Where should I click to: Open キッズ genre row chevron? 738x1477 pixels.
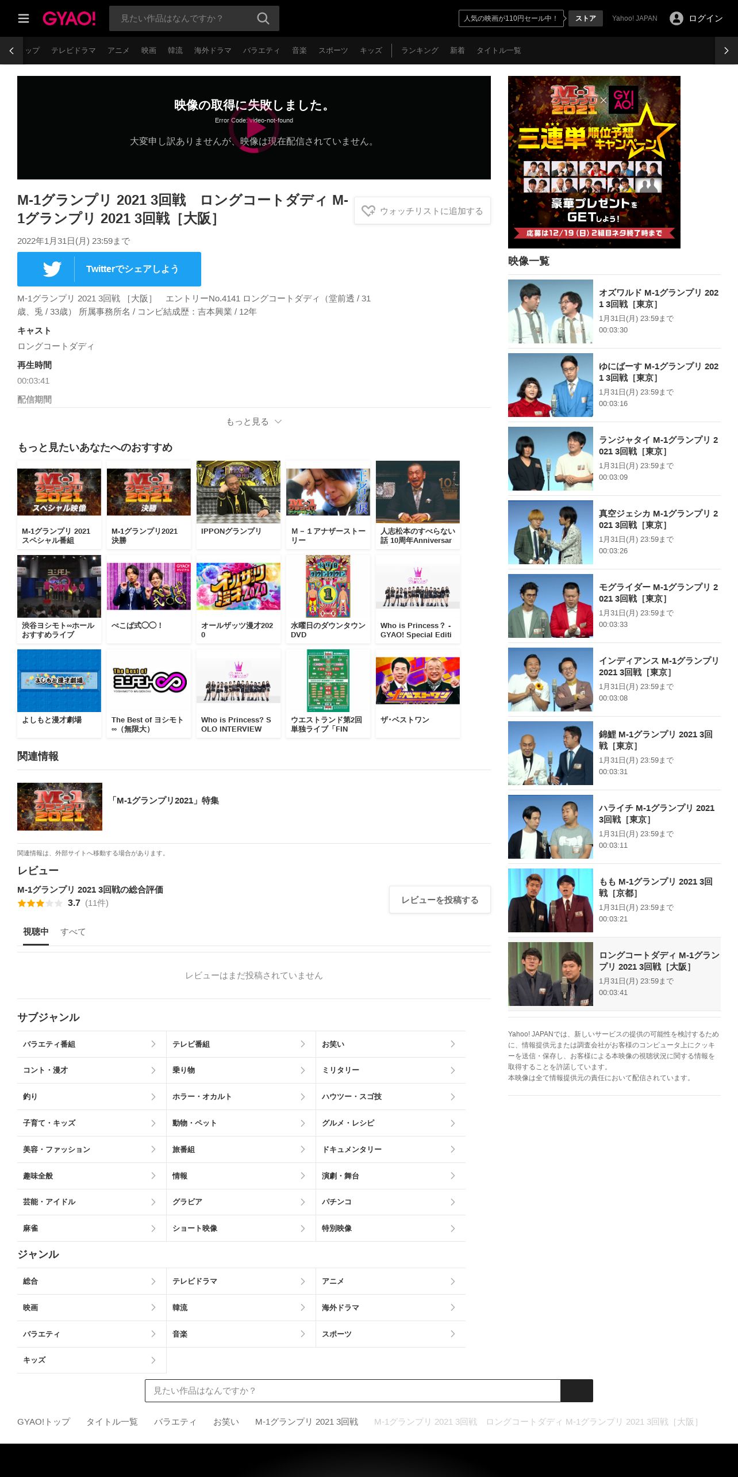[x=153, y=1360]
